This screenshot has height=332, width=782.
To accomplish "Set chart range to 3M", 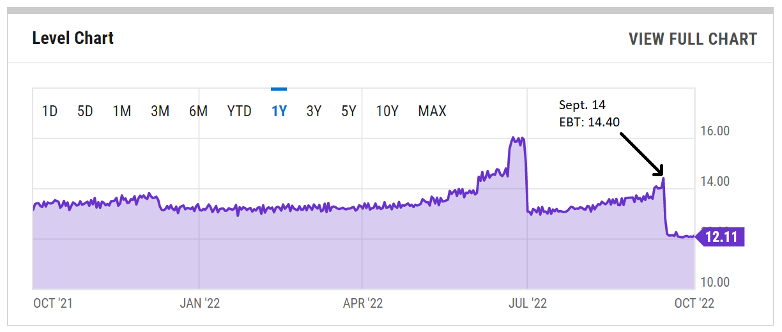I will 160,111.
